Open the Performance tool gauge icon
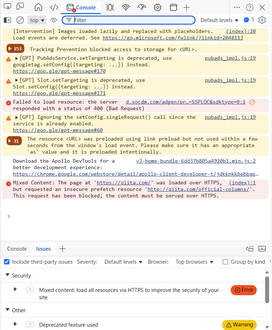 (141, 8)
